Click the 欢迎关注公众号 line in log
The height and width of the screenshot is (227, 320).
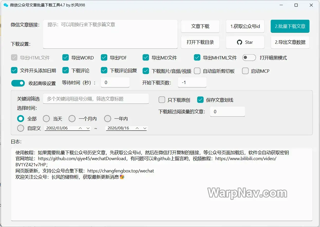70,177
